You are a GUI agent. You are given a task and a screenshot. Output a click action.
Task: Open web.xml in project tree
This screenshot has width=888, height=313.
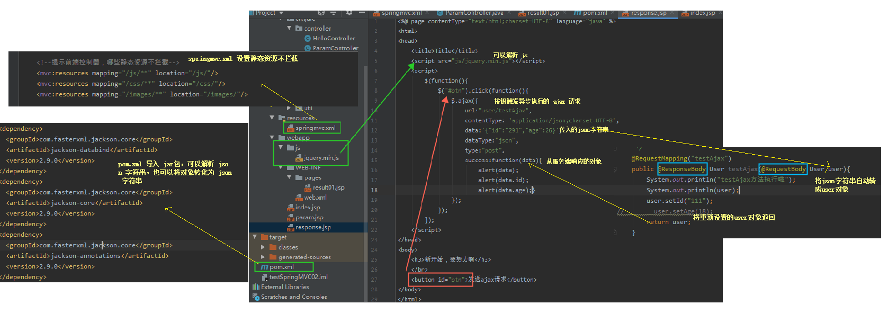(315, 198)
